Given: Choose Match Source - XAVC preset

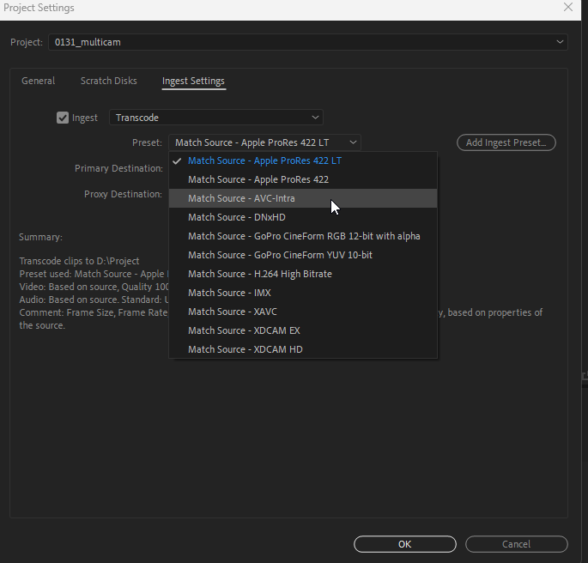Looking at the screenshot, I should click(x=303, y=312).
